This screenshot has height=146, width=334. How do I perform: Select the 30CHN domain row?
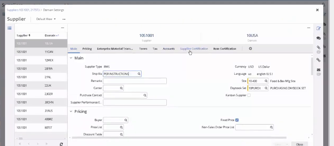pyautogui.click(x=41, y=102)
